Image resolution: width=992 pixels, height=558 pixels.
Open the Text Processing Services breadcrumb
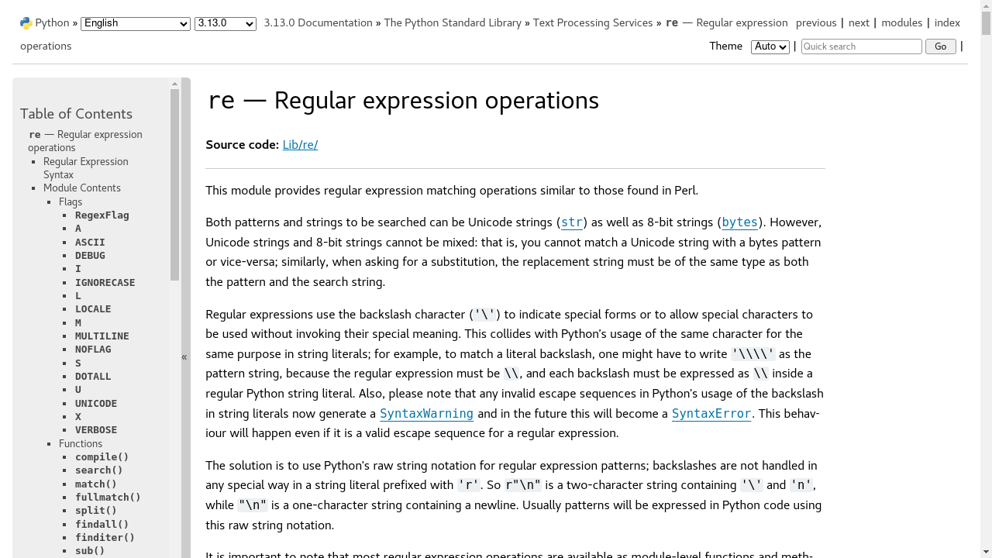pos(593,22)
